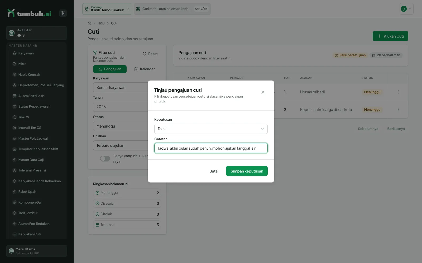422x263 pixels.
Task: Open Master Data Gaji menu item
Action: (38, 160)
